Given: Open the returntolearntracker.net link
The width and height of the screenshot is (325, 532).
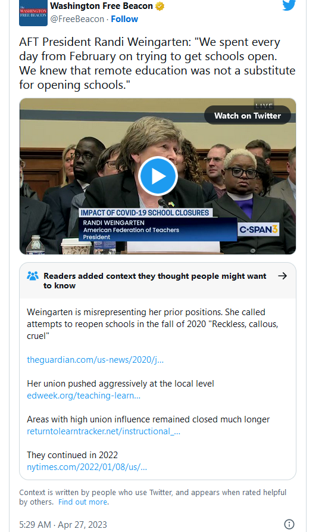Looking at the screenshot, I should (x=104, y=431).
